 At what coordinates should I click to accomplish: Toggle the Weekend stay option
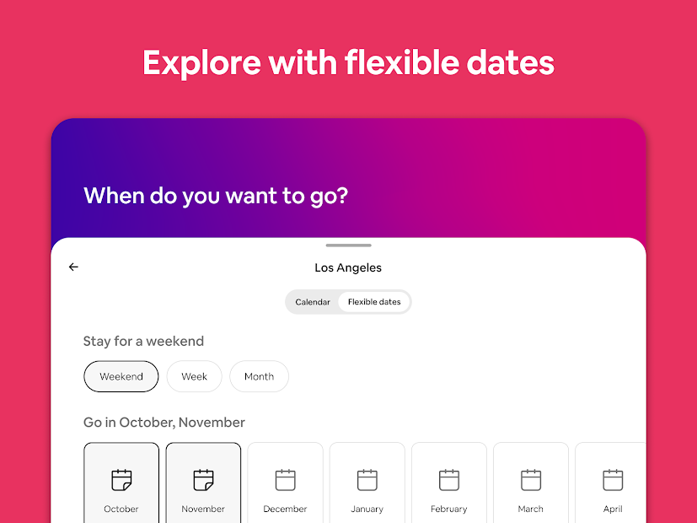(x=121, y=376)
